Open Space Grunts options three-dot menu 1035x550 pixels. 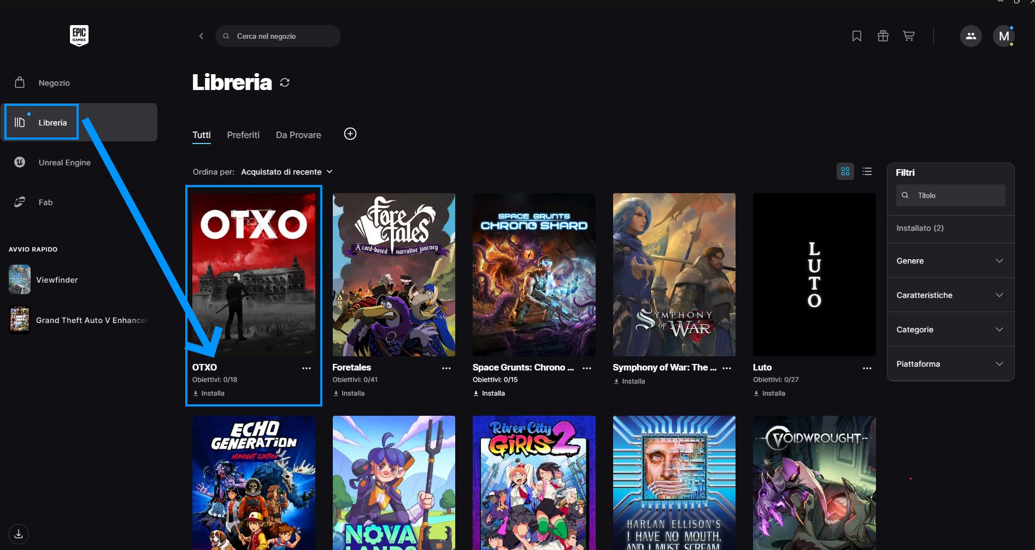(587, 368)
